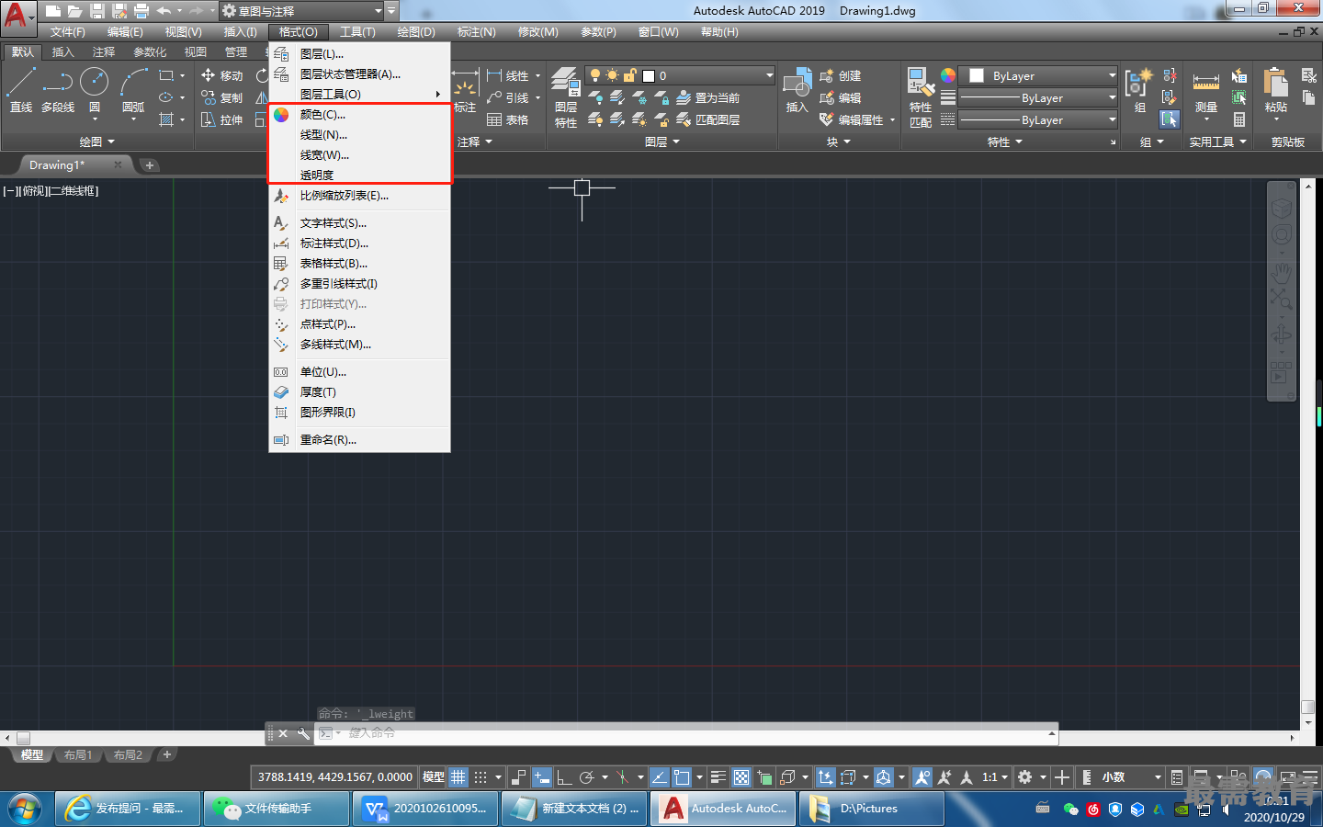Select the Arc (圆弧) tool
Image resolution: width=1323 pixels, height=827 pixels.
(x=133, y=90)
